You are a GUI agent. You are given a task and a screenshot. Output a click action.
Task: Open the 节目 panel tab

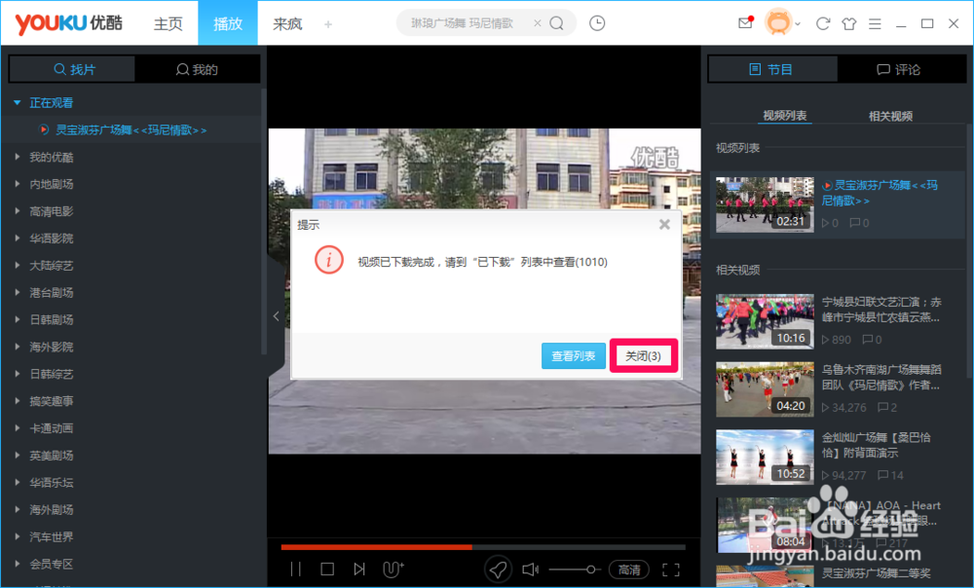click(x=772, y=69)
